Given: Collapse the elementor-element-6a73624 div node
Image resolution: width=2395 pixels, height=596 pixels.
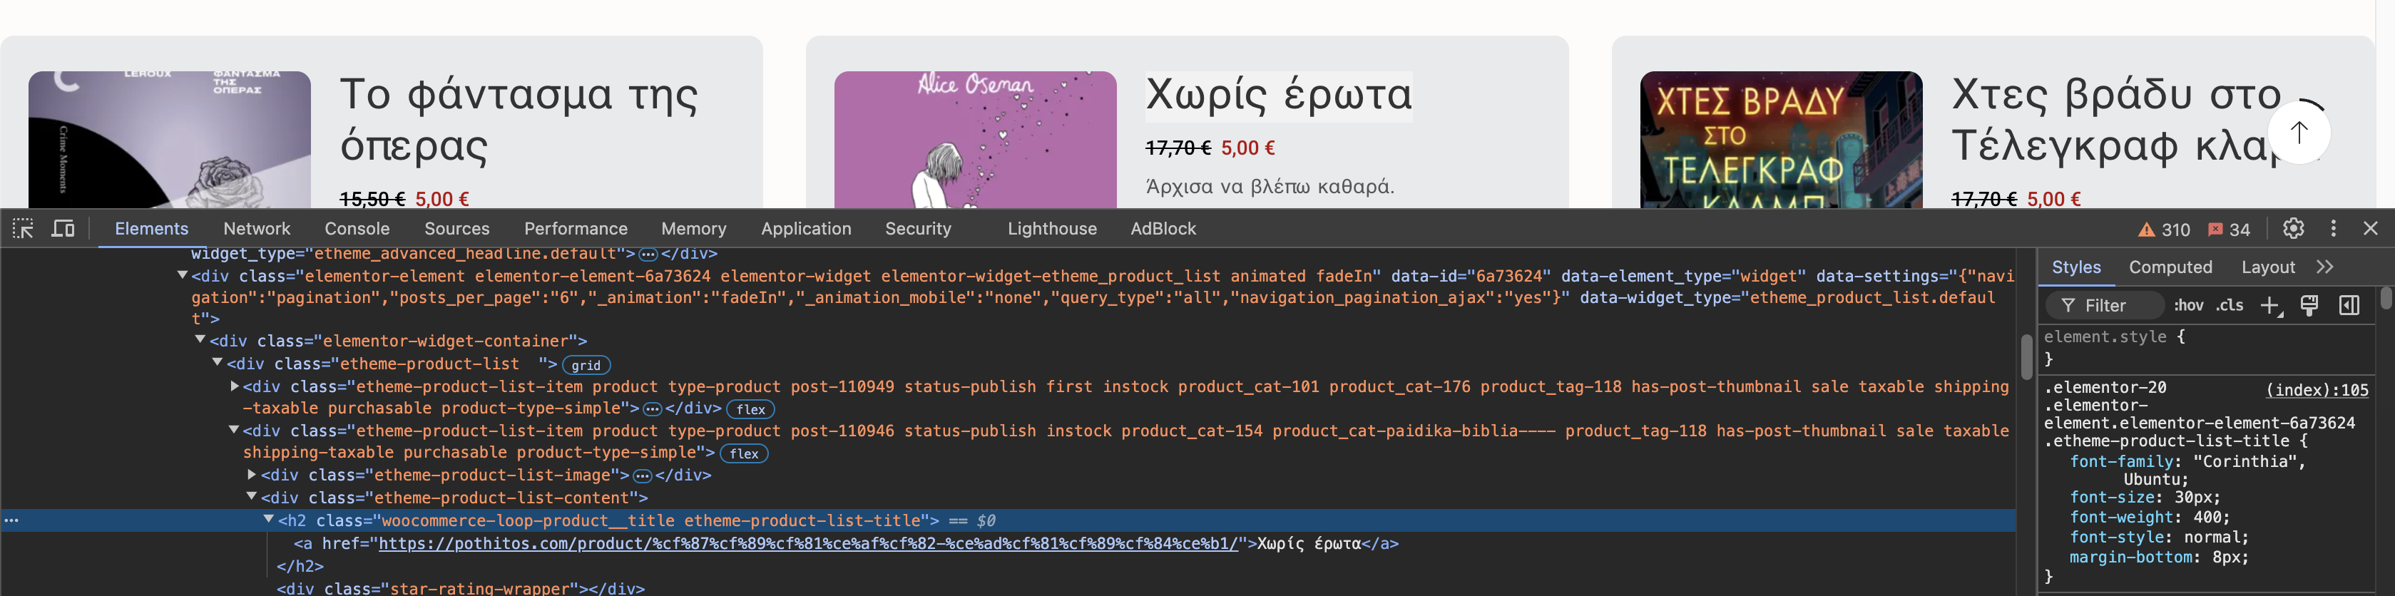Looking at the screenshot, I should click(x=183, y=275).
